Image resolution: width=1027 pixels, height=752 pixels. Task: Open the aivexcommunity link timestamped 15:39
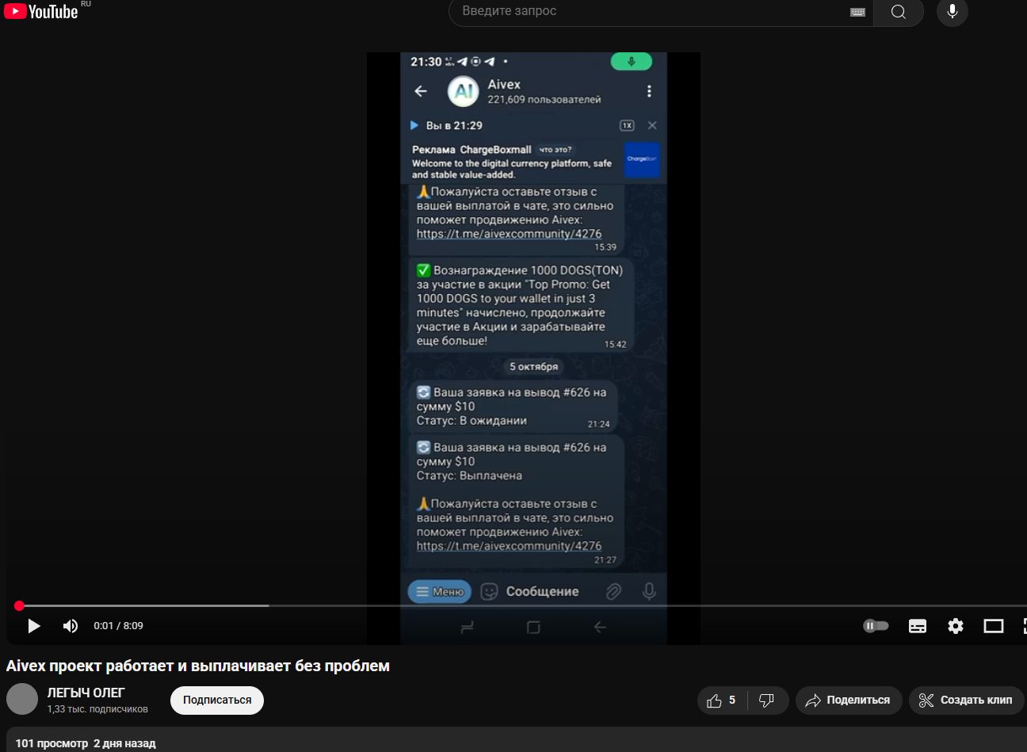pyautogui.click(x=509, y=234)
